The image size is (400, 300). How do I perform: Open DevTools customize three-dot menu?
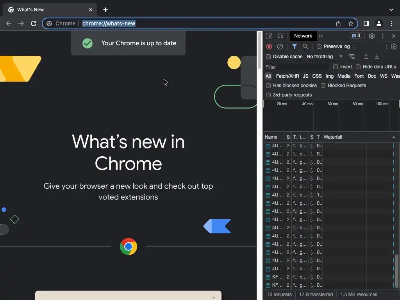(x=383, y=36)
